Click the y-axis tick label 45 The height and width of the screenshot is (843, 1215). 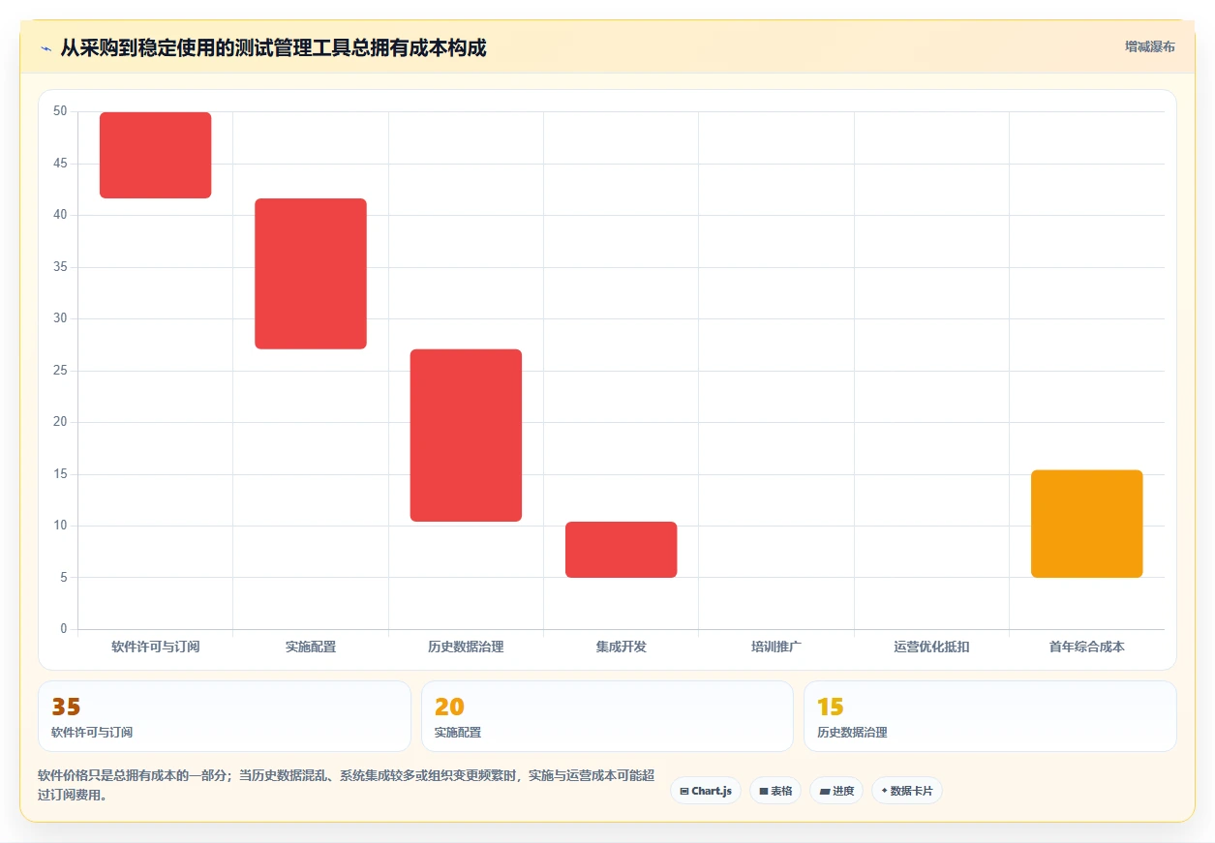pos(60,164)
